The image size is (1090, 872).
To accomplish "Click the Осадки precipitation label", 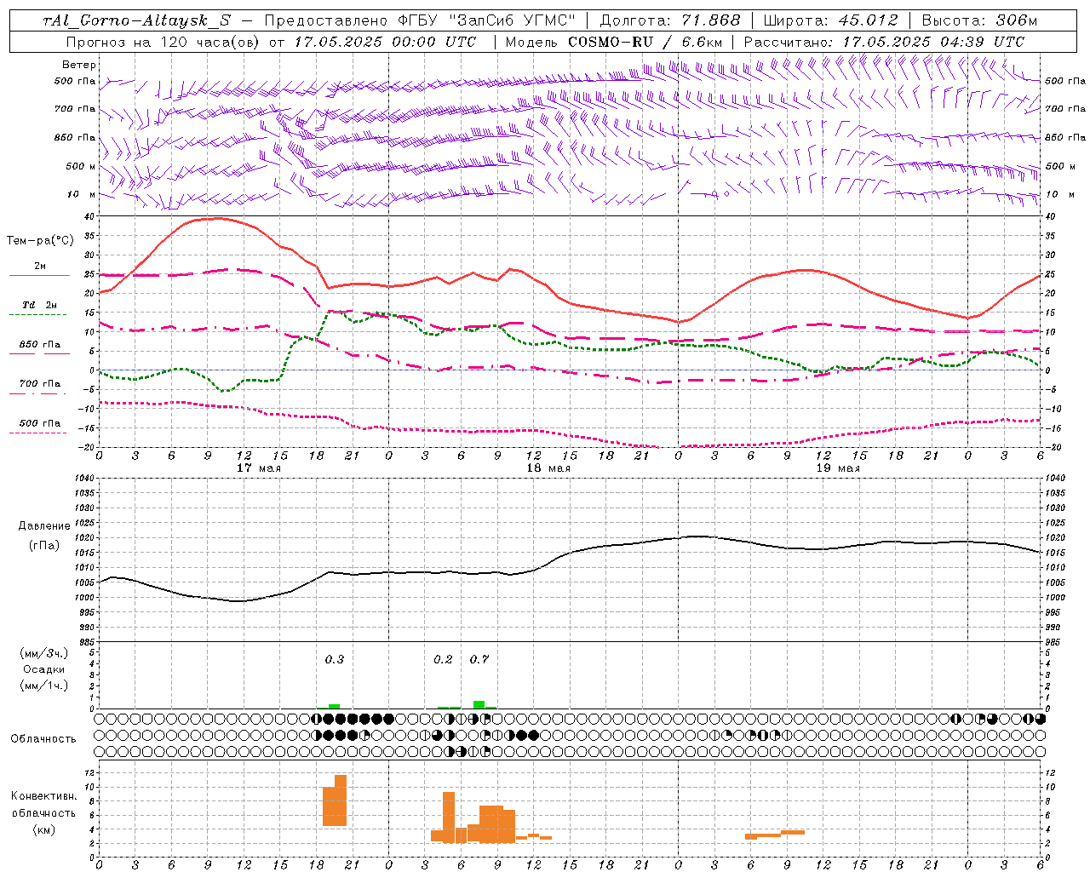I will (x=44, y=669).
